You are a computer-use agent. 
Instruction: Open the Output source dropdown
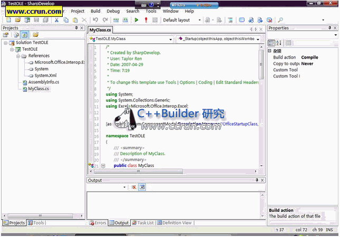[x=124, y=187]
